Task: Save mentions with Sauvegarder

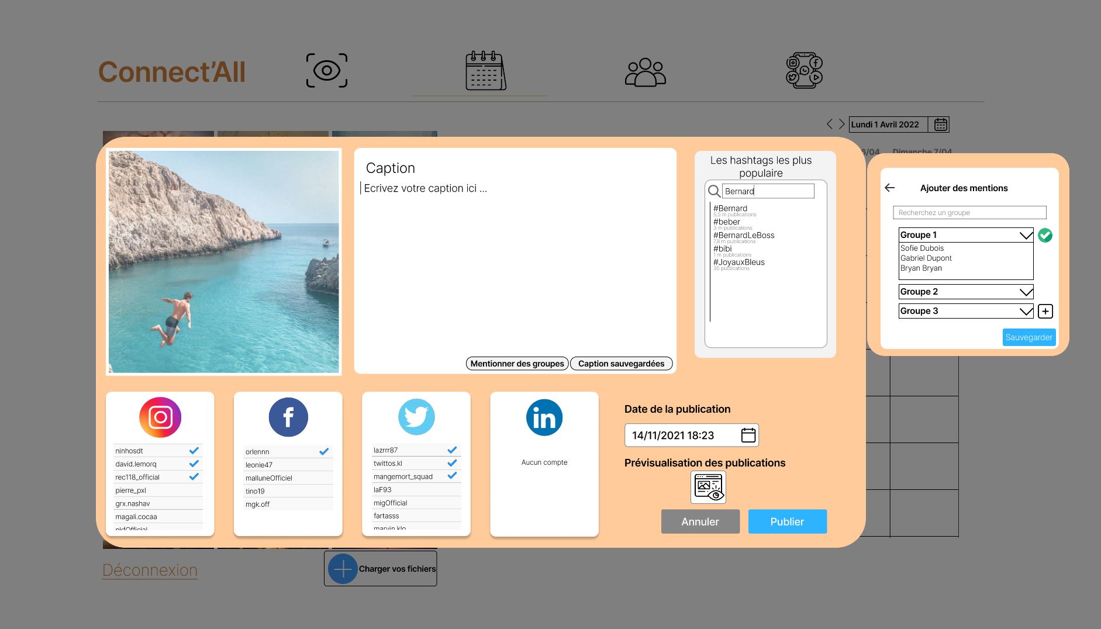Action: 1029,337
